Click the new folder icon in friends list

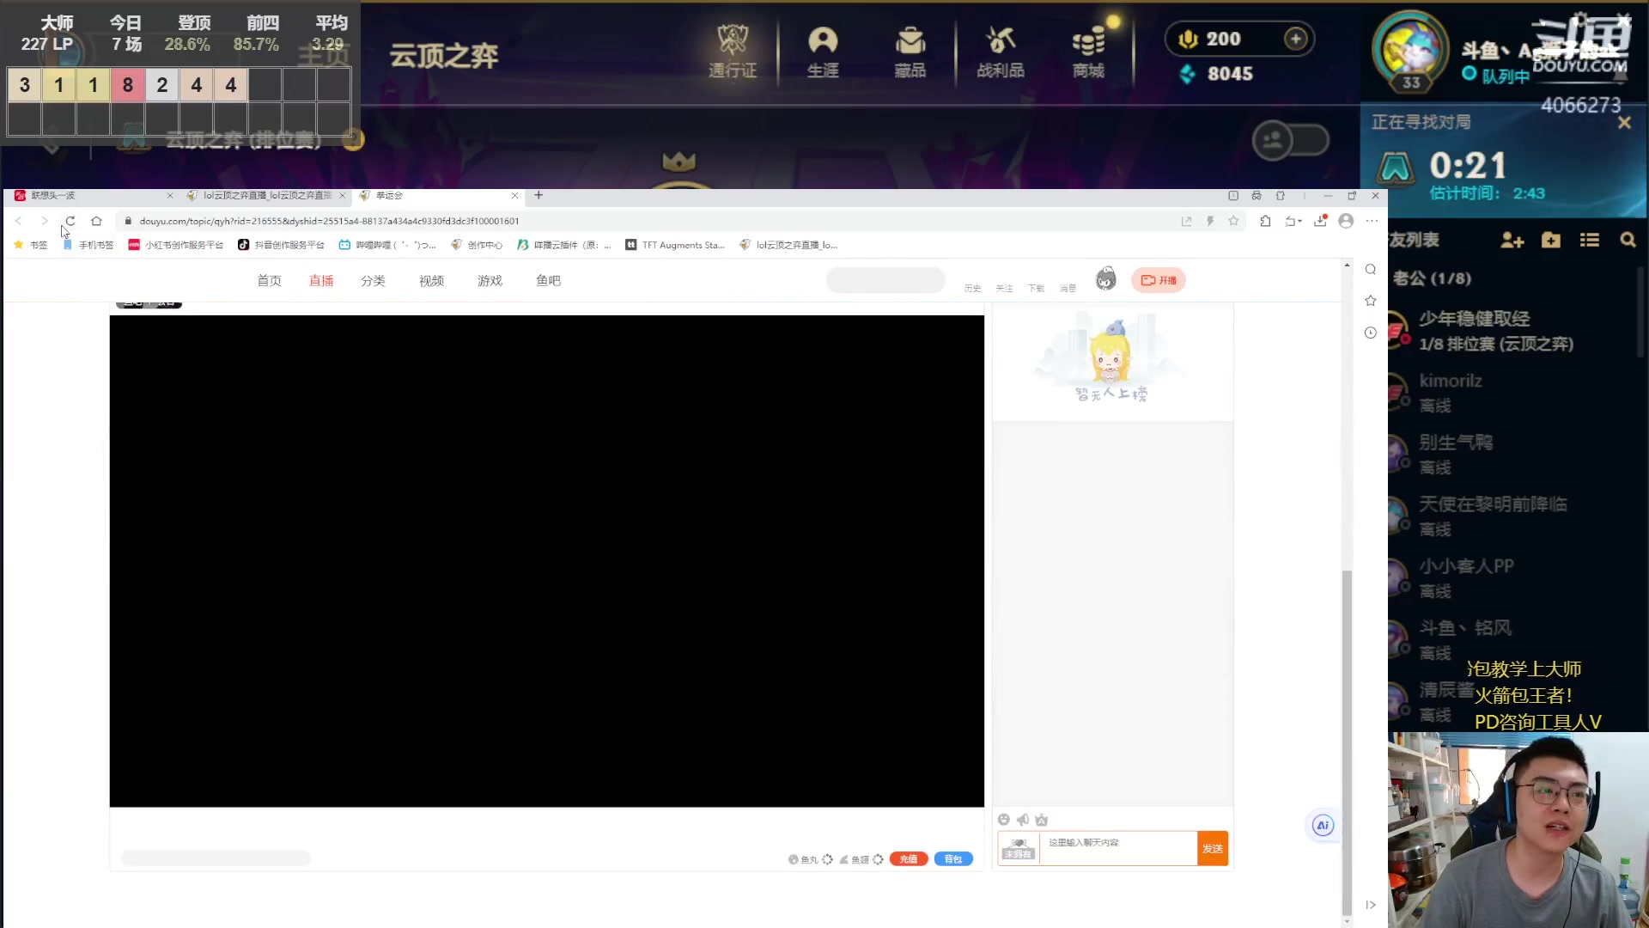1550,241
